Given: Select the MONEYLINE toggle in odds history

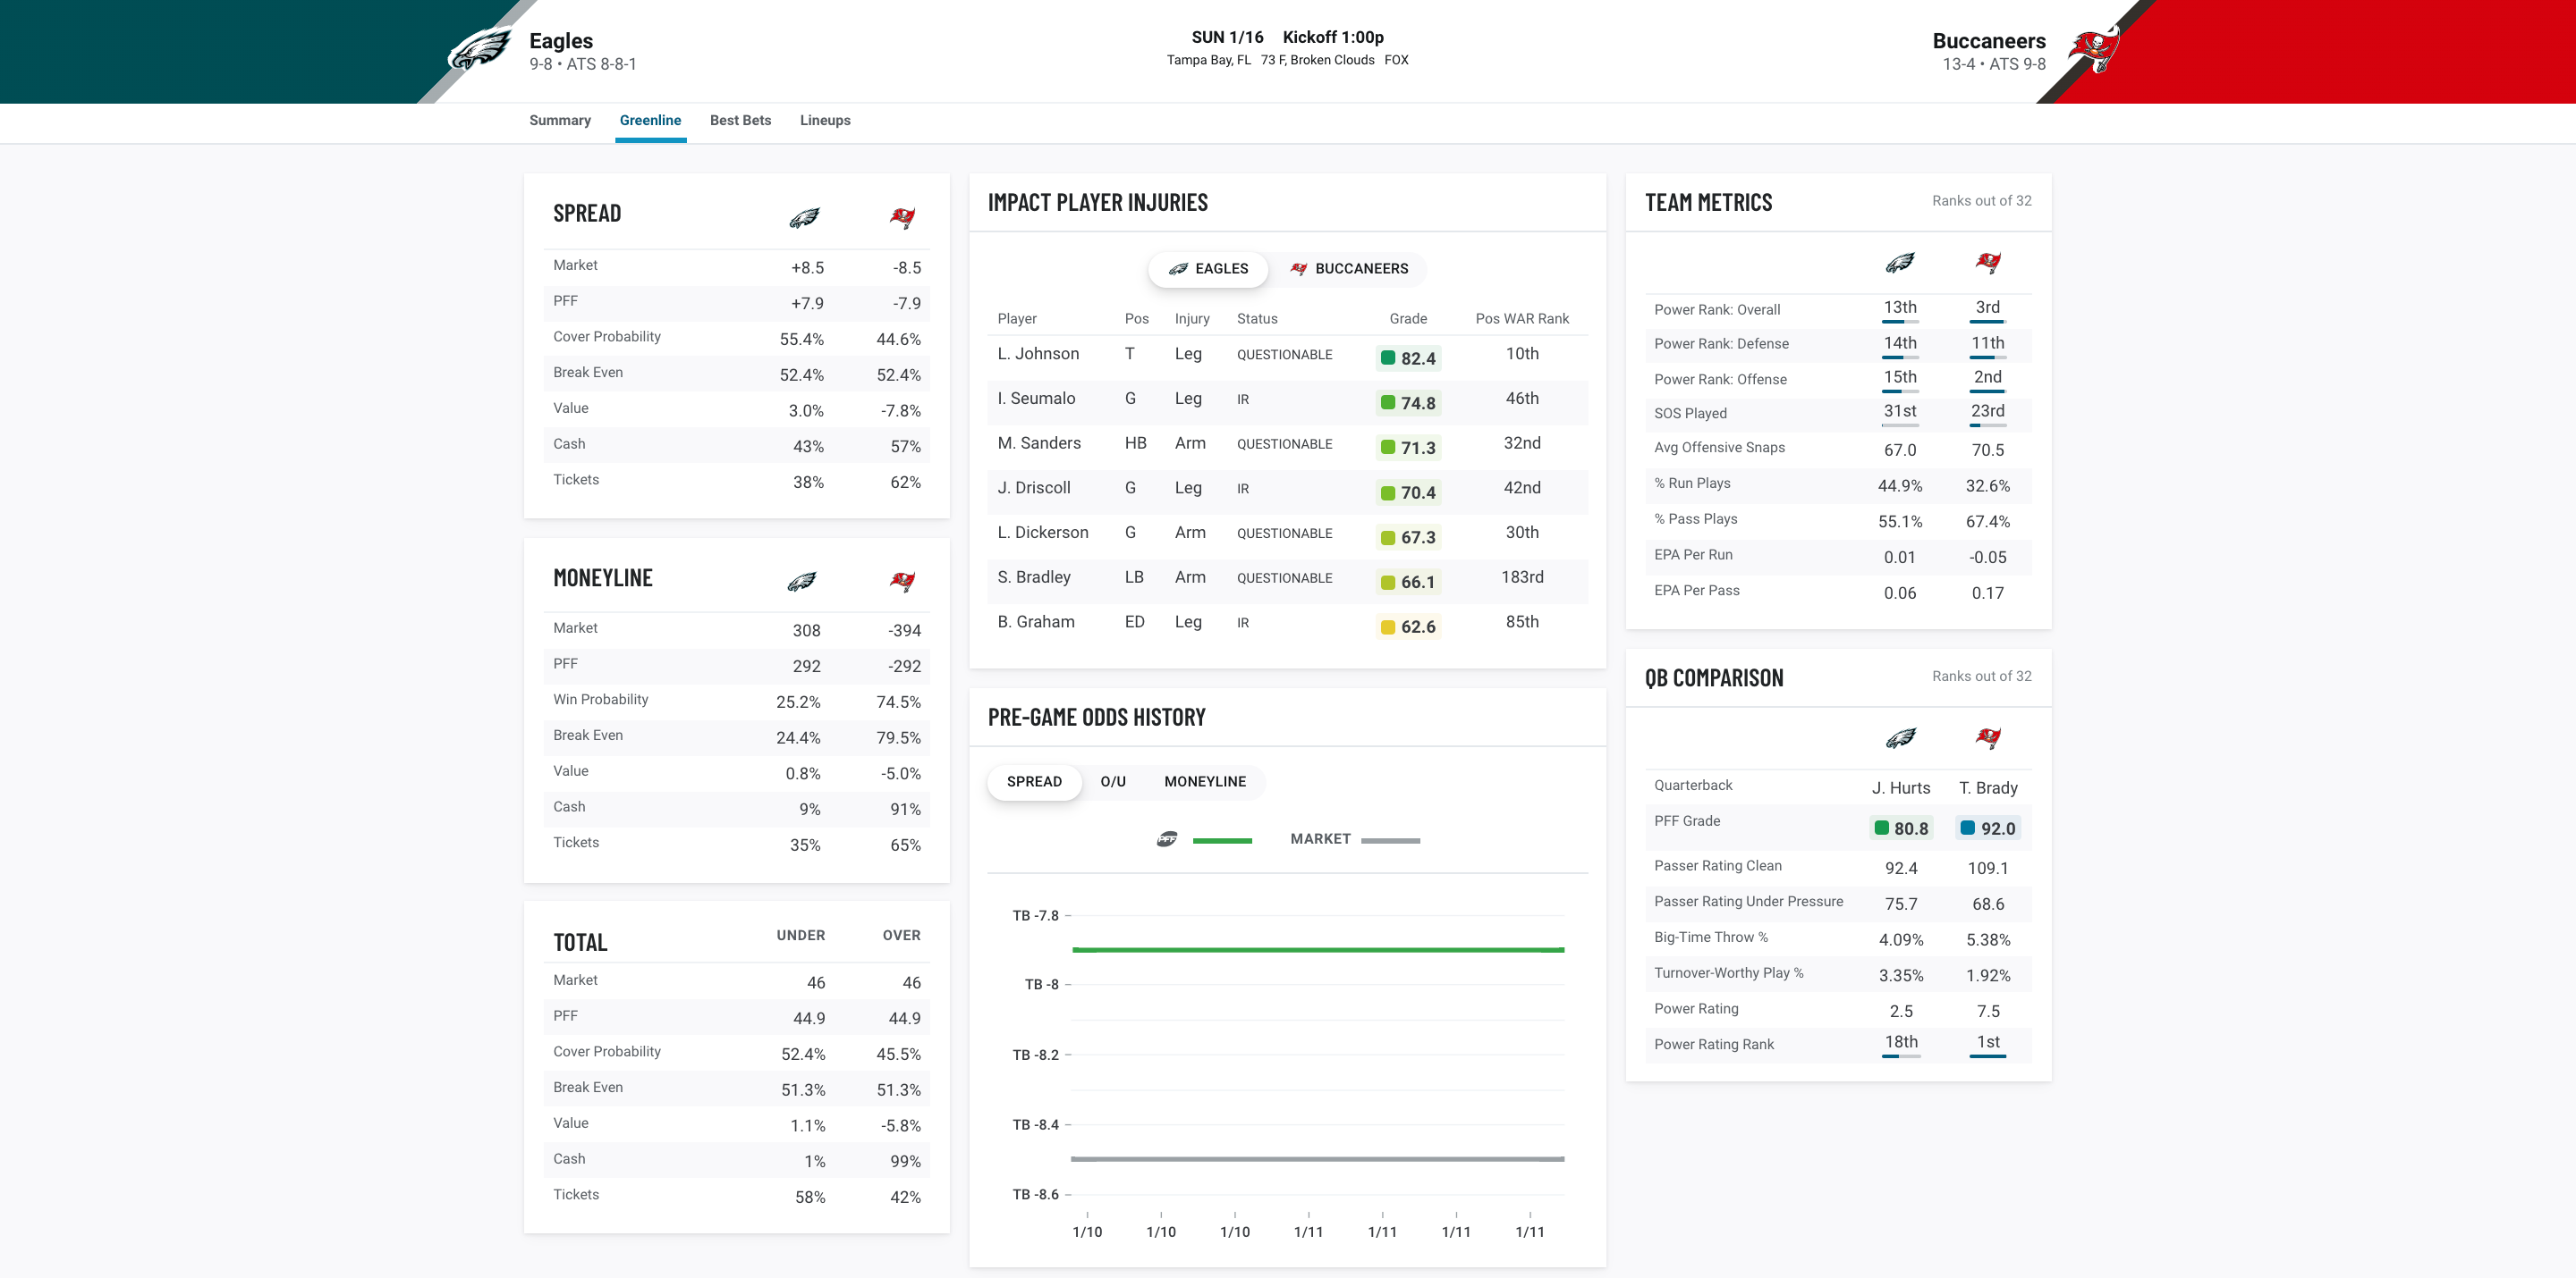Looking at the screenshot, I should click(1206, 781).
